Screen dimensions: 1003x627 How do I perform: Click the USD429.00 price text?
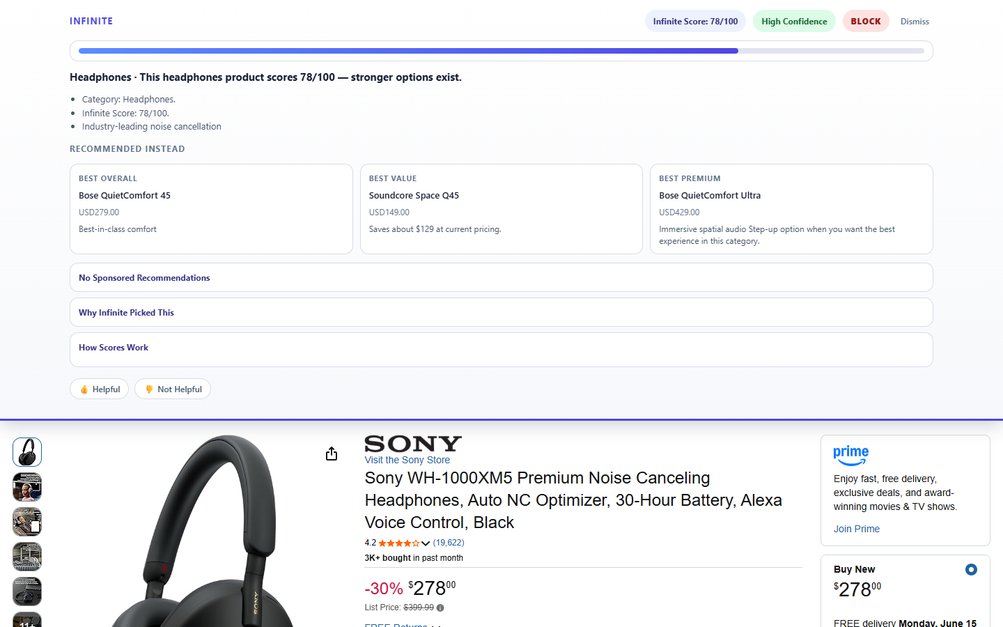[x=679, y=212]
